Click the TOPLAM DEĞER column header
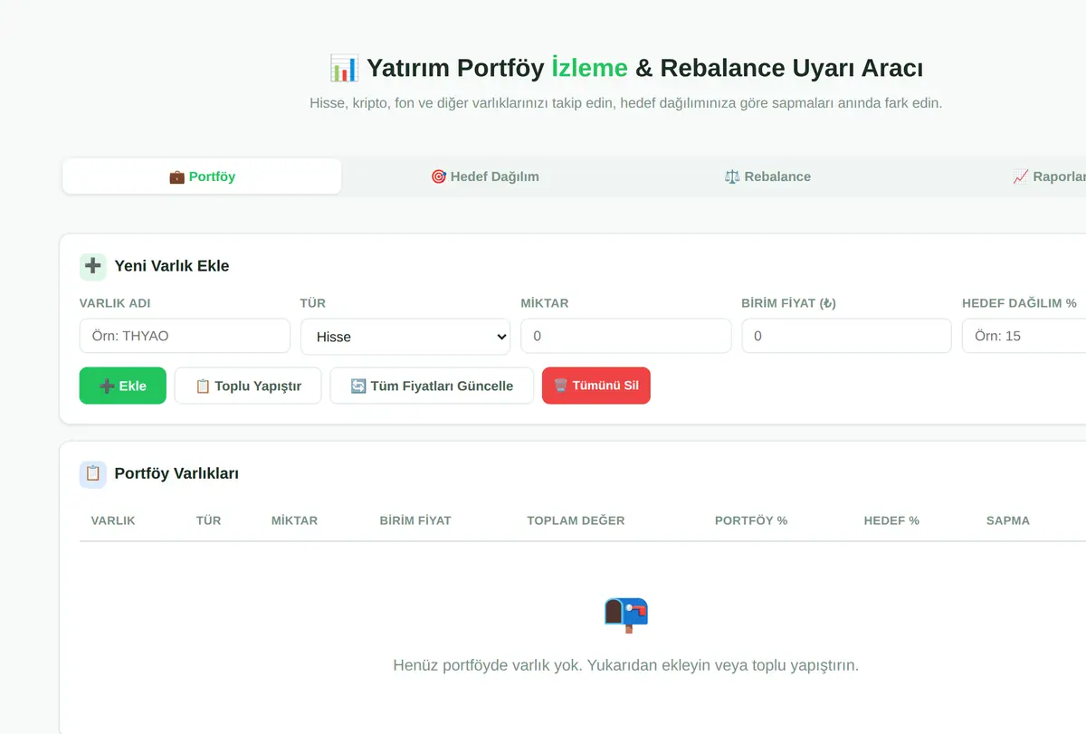 (x=576, y=520)
